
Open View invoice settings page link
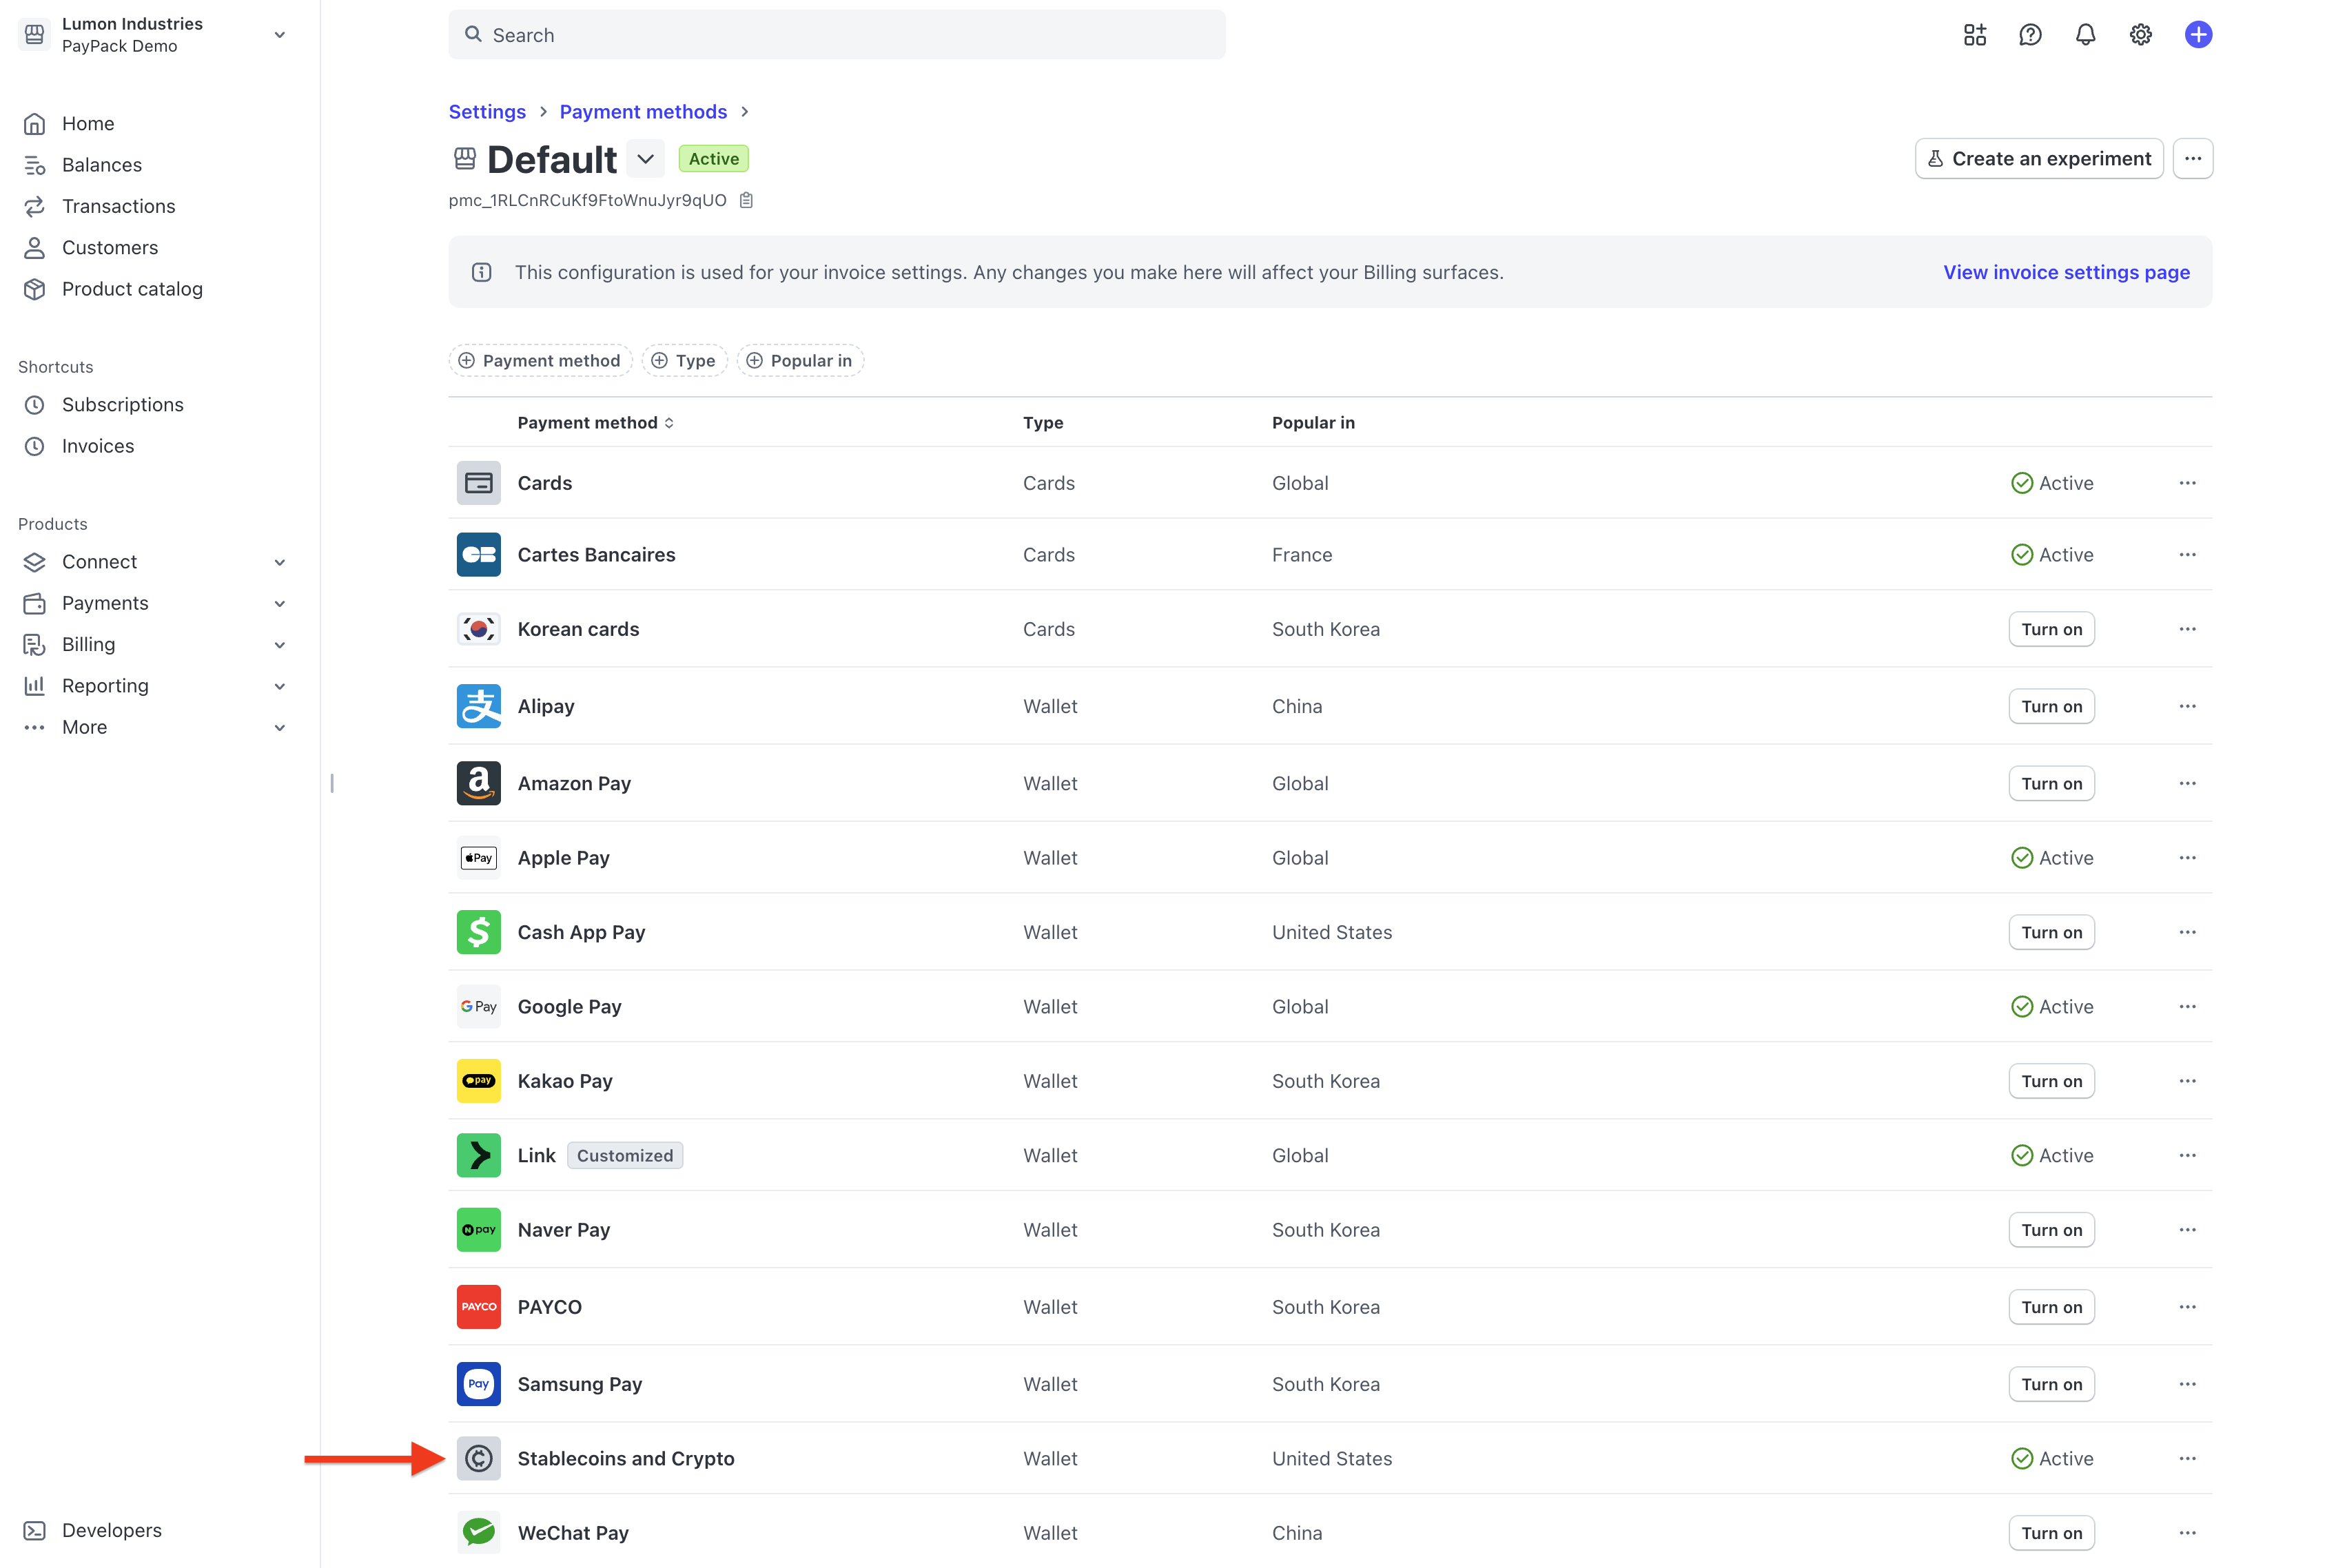[2066, 272]
